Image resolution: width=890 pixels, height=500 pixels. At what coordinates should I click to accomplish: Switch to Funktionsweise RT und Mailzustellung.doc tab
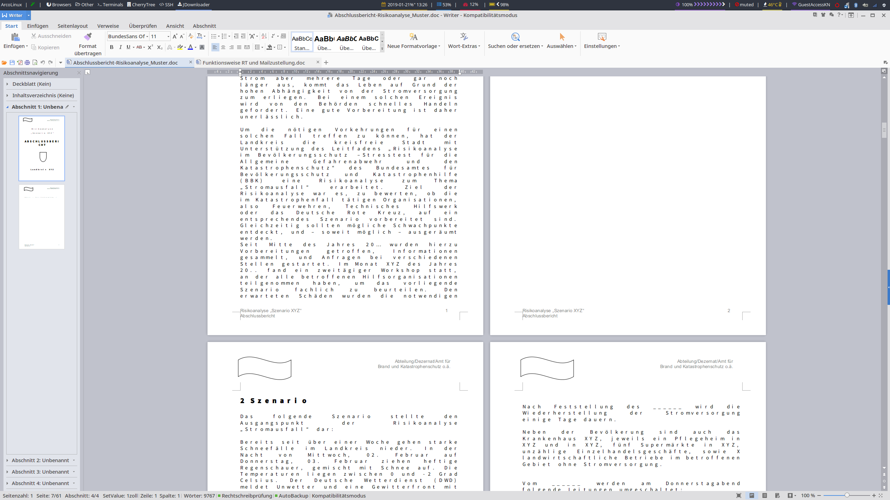254,62
